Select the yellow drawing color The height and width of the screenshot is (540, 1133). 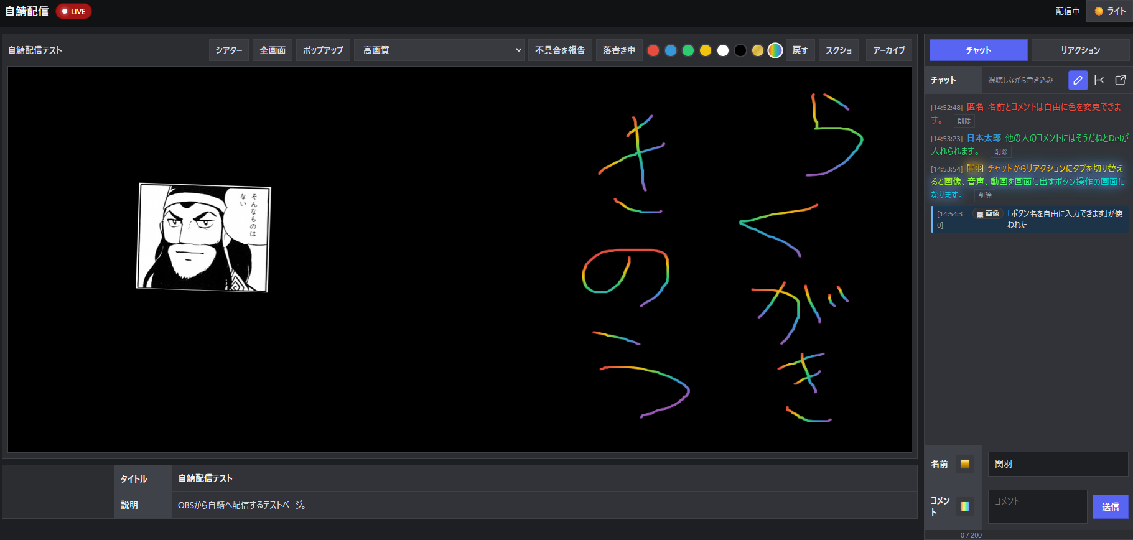pos(706,50)
